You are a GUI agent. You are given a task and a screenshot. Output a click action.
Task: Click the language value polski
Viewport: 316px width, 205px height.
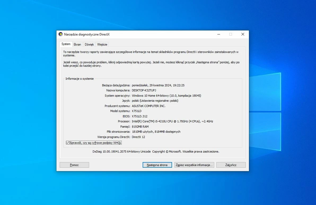pyautogui.click(x=155, y=101)
